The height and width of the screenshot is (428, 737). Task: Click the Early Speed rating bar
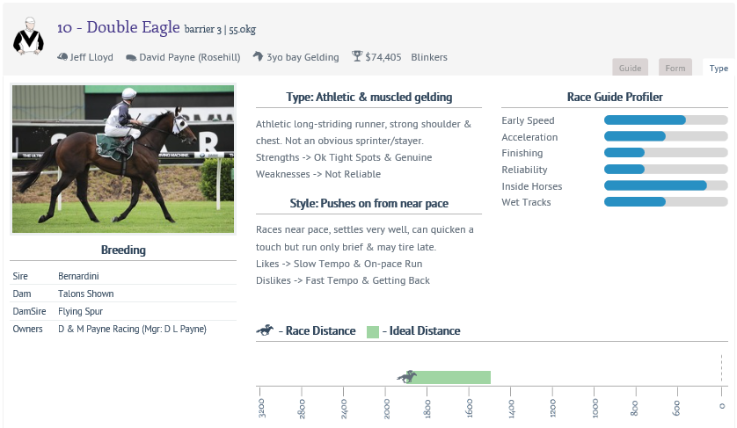(x=665, y=120)
